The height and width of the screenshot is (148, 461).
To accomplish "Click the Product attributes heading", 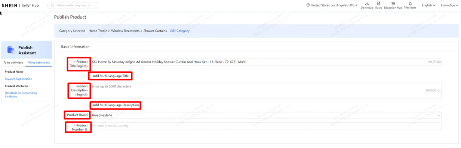I will pyautogui.click(x=16, y=86).
